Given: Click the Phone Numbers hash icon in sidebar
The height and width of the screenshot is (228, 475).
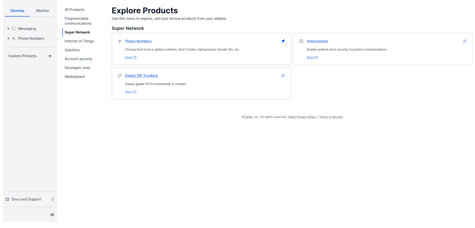Looking at the screenshot, I should point(14,39).
